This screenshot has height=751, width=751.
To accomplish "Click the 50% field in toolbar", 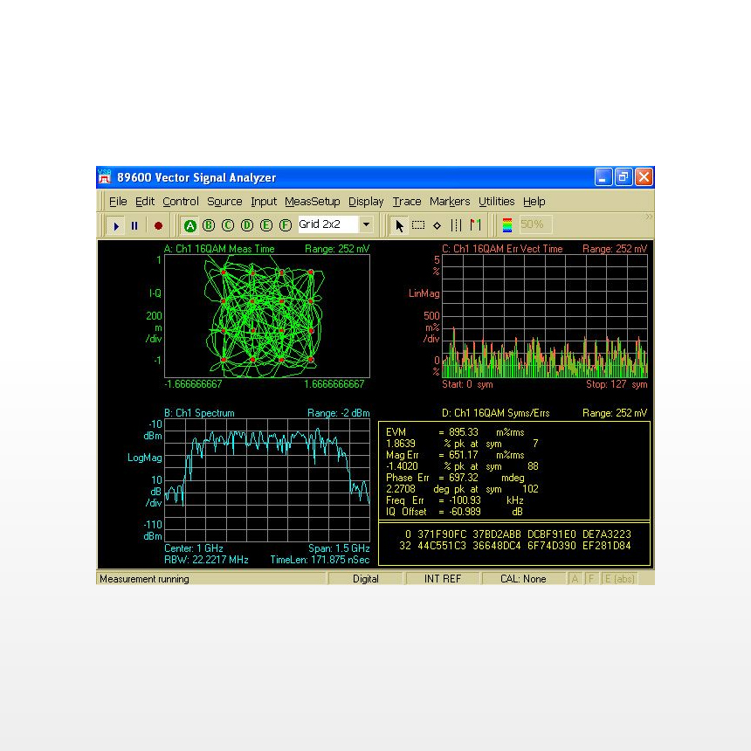I will point(535,224).
